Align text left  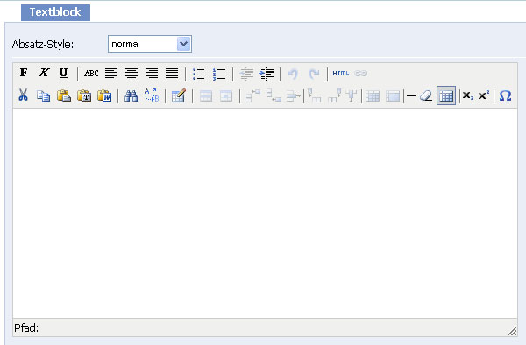tap(111, 73)
